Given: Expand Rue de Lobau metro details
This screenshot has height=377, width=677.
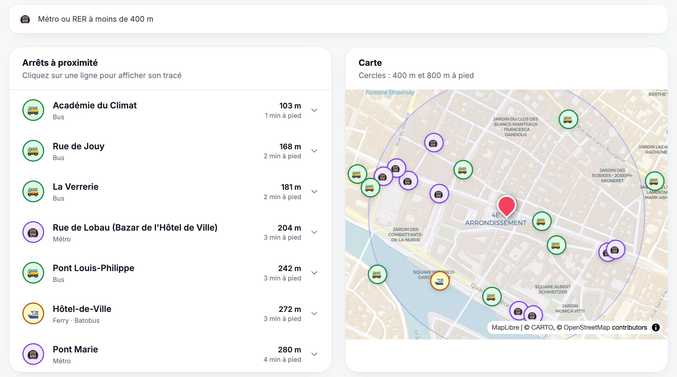Looking at the screenshot, I should (314, 232).
